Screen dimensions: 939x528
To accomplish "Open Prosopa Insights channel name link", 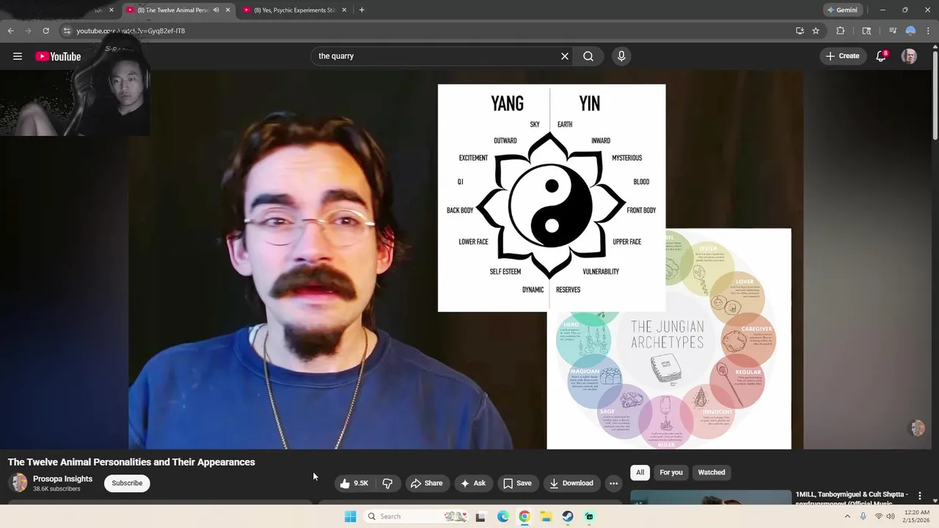I will pyautogui.click(x=62, y=479).
